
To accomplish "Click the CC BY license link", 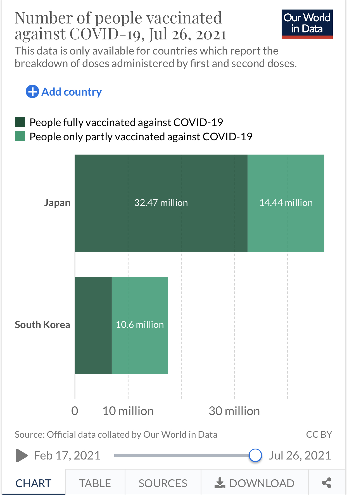I will 319,434.
